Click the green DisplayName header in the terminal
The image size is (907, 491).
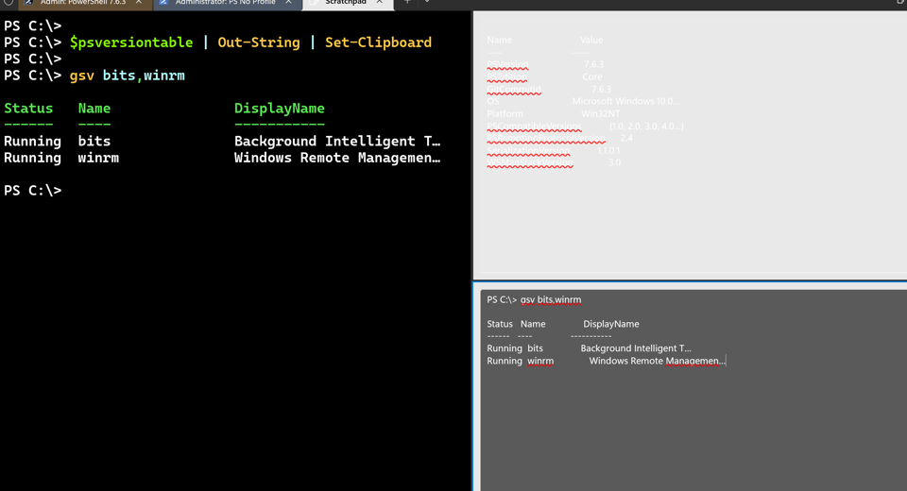pyautogui.click(x=280, y=109)
